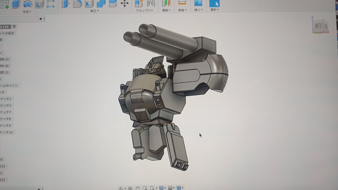
Task: Select the Press Pull tool
Action: tap(66, 4)
